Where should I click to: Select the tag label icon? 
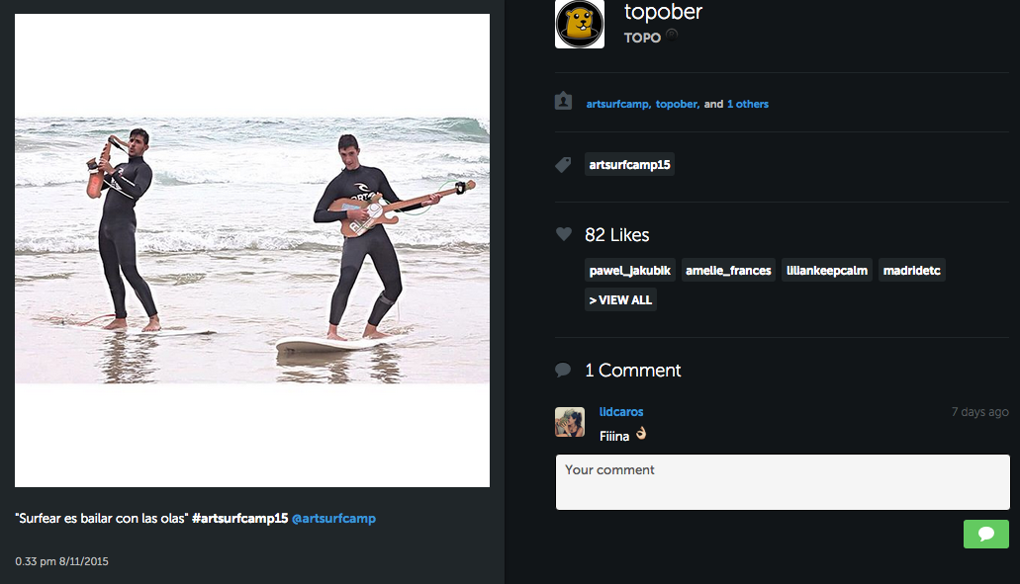563,164
